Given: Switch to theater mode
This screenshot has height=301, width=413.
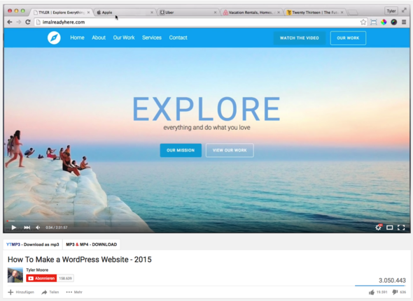Looking at the screenshot, I should point(390,228).
